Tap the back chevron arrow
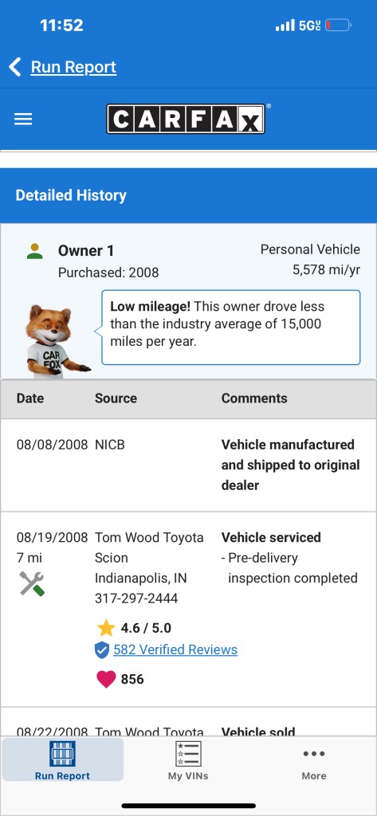Viewport: 377px width, 816px height. 15,67
